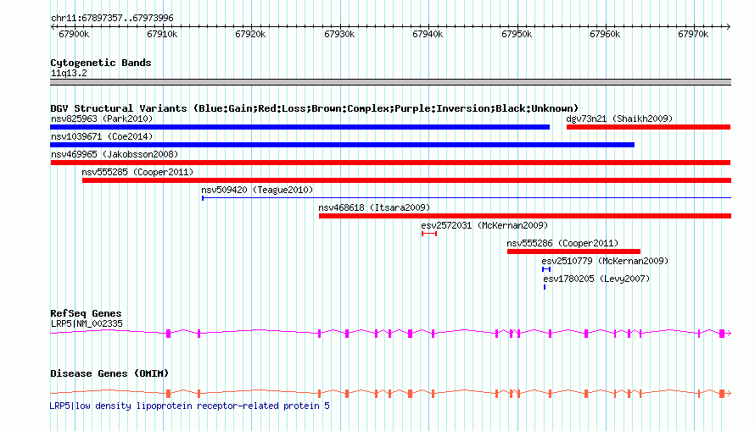Select the dgv73n21 (Shaikh2009) red loss bar
The width and height of the screenshot is (755, 431).
click(x=649, y=127)
